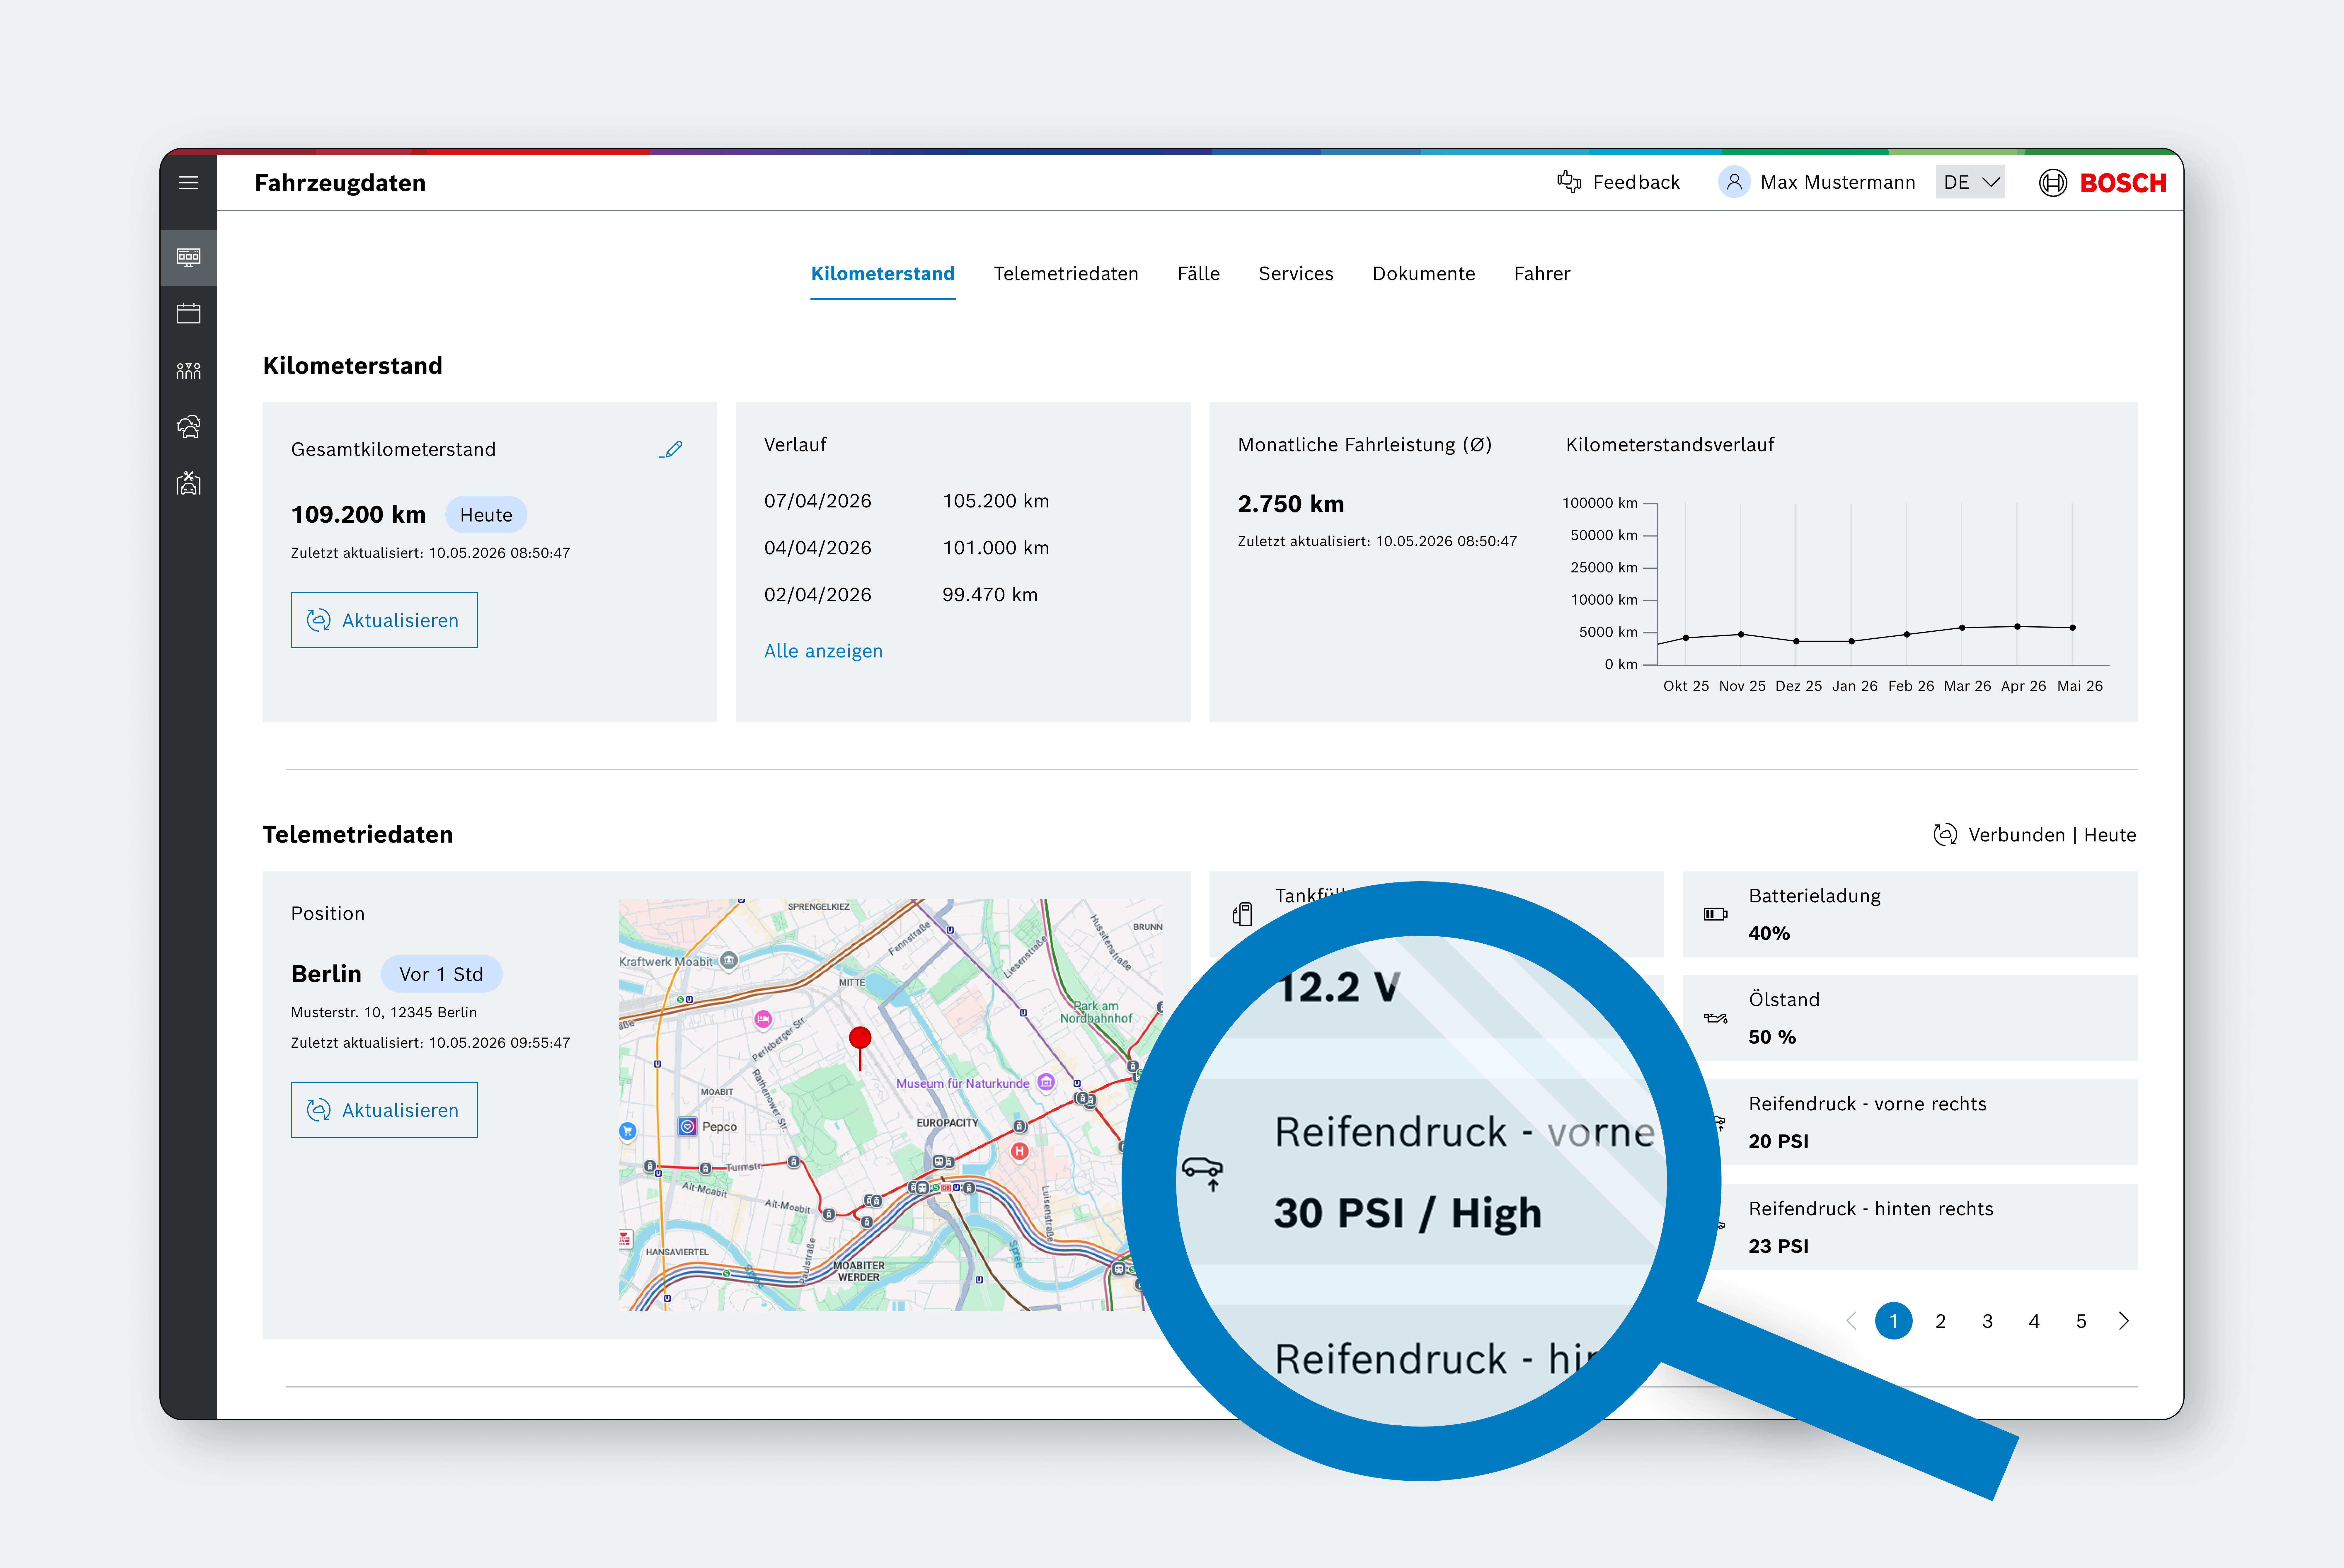
Task: Select page 3 in pagination
Action: pos(1987,1321)
